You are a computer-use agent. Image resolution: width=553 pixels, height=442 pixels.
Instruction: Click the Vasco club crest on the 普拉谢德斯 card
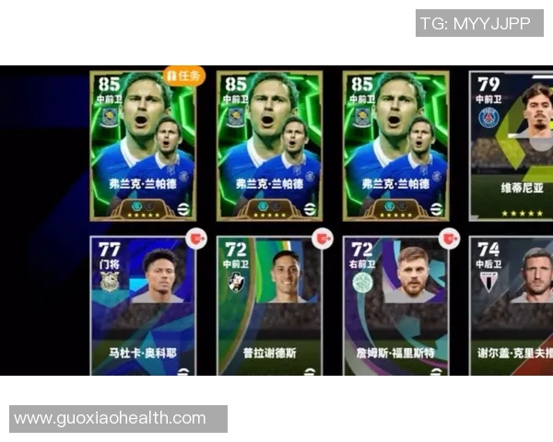pos(236,283)
